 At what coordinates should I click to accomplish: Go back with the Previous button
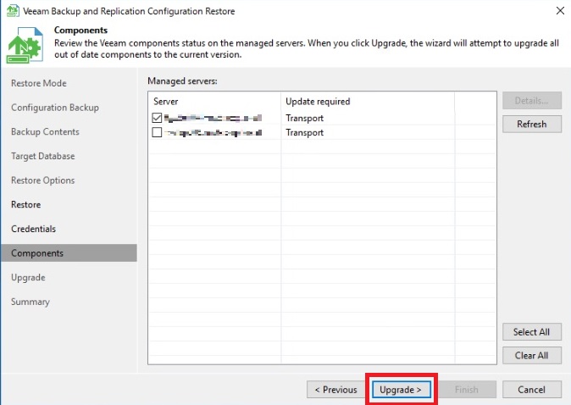[335, 390]
